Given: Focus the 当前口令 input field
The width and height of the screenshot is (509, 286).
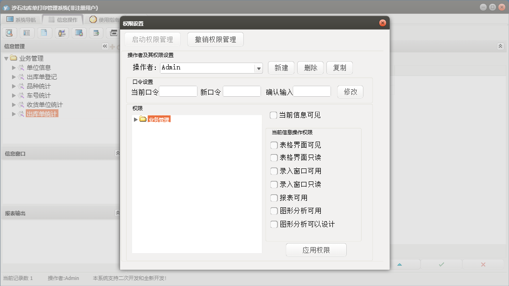Looking at the screenshot, I should tap(178, 91).
